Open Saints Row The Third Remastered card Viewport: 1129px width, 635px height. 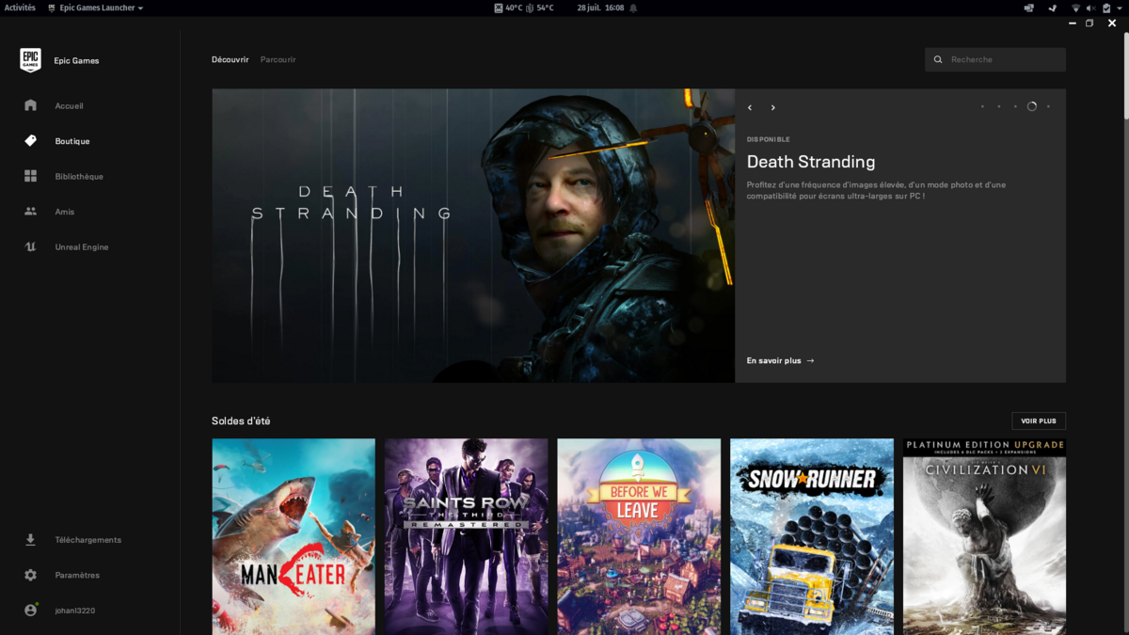(x=466, y=536)
